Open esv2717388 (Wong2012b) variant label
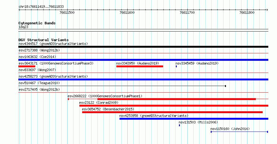 point(39,50)
